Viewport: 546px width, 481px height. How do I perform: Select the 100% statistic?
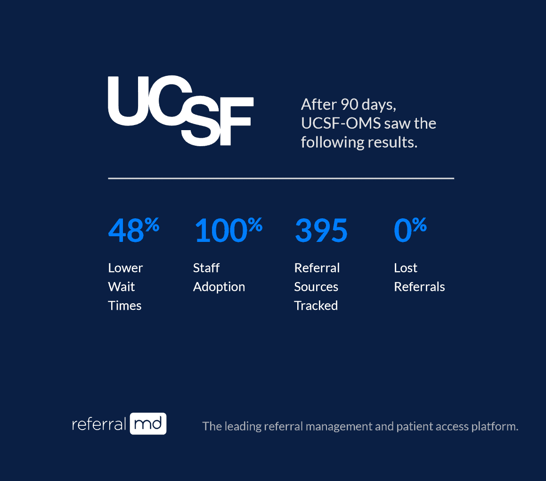click(228, 230)
